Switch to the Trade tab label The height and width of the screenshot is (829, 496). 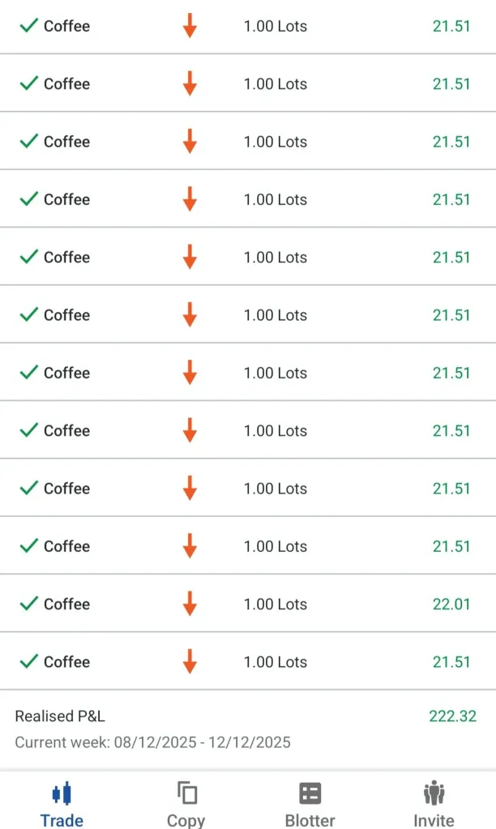coord(62,819)
